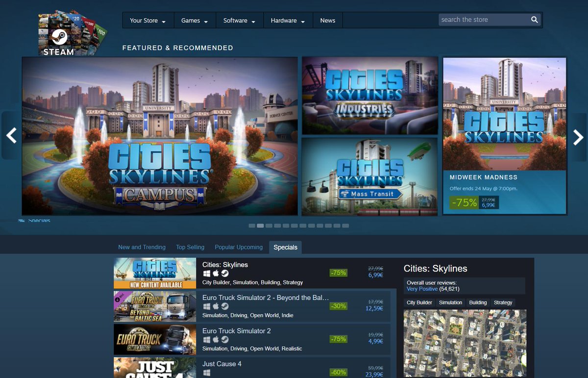Open Cities: Skylines title in specials list
This screenshot has width=588, height=378.
point(225,265)
